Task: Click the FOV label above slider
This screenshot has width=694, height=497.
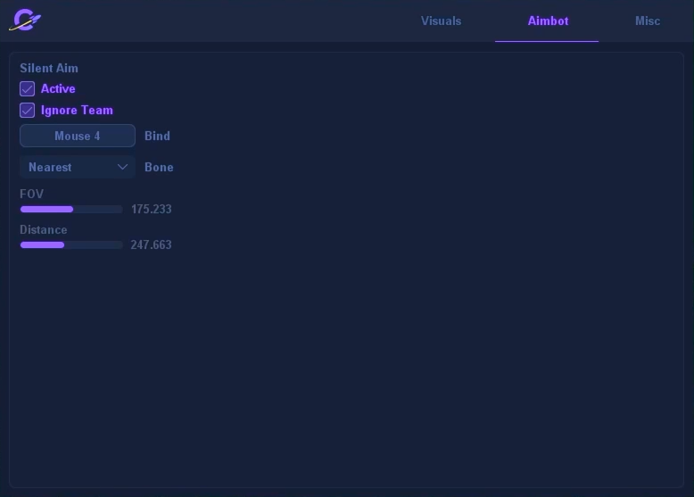Action: point(31,194)
